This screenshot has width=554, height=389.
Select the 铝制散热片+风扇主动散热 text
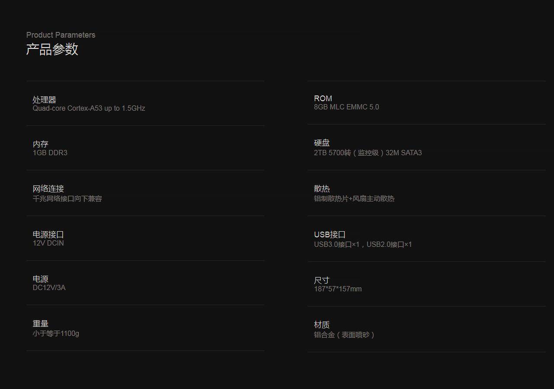(354, 199)
